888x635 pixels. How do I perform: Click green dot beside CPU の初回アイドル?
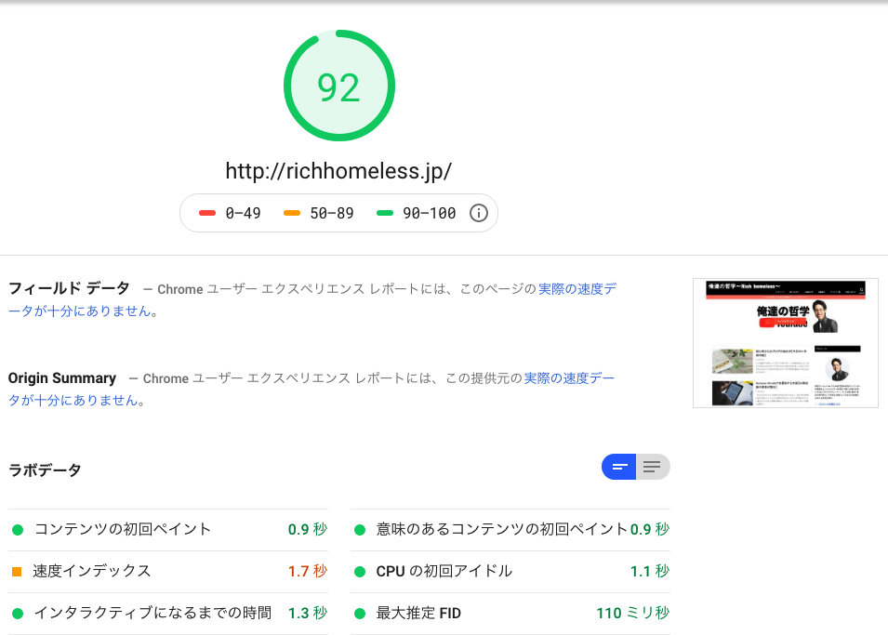359,572
